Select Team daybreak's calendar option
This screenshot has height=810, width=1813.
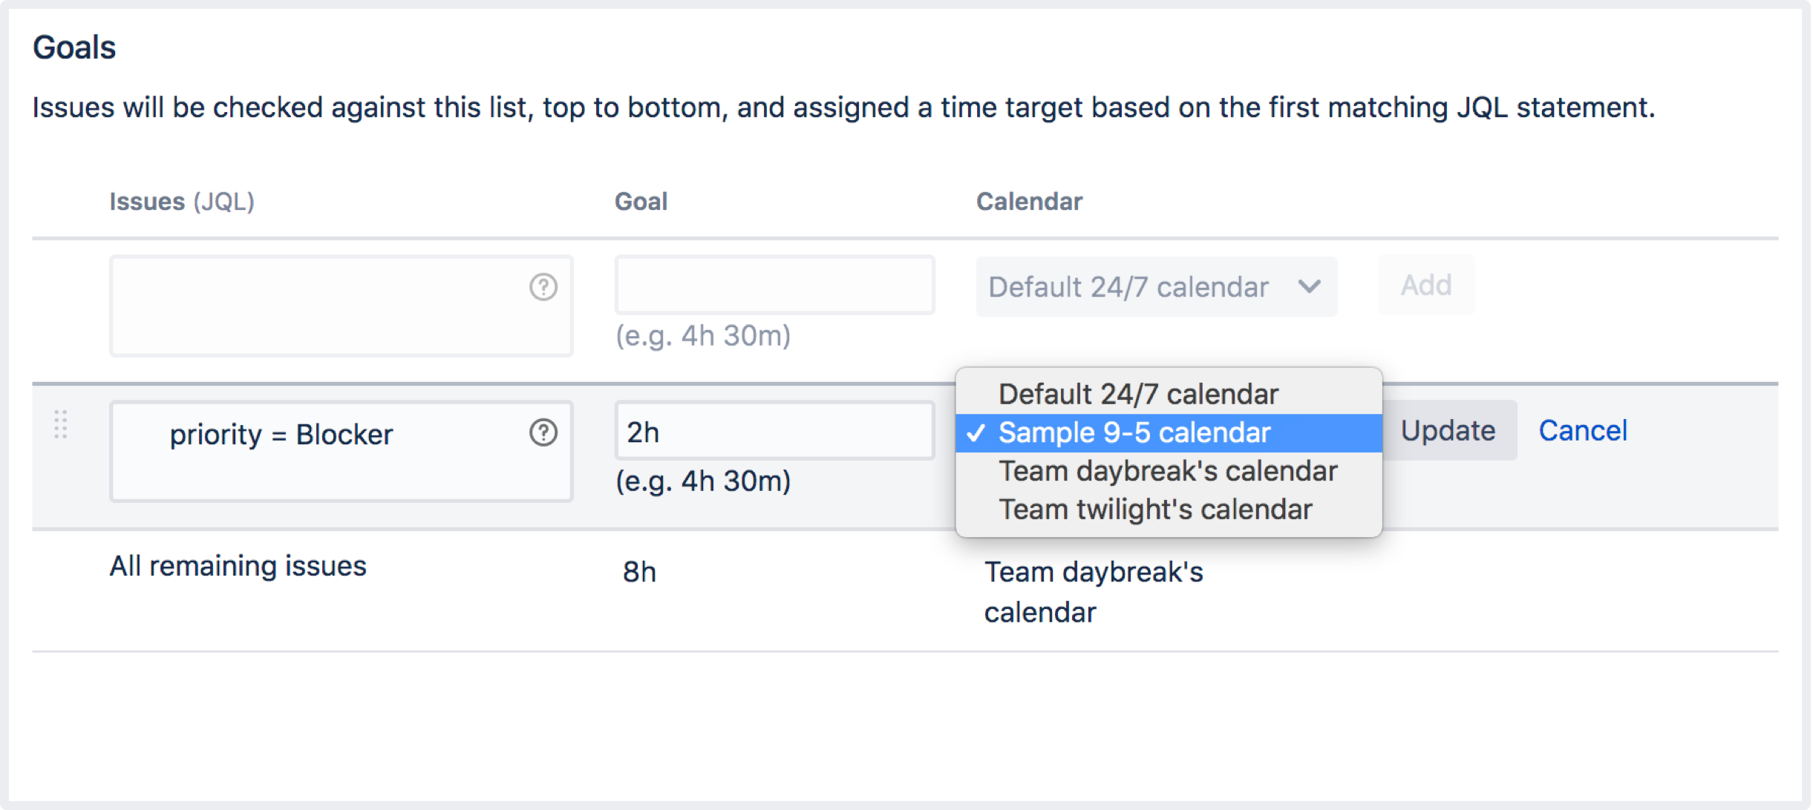pos(1169,471)
